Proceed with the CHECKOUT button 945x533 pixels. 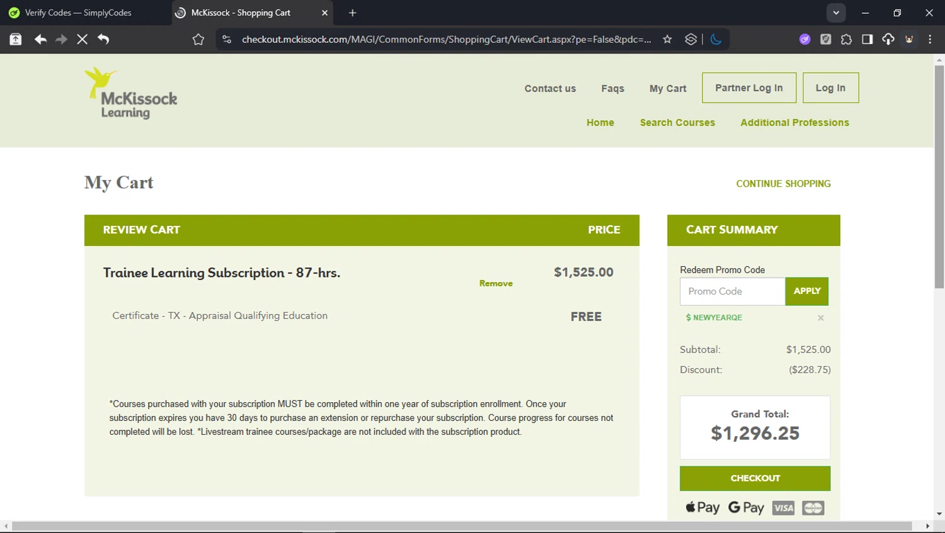(x=755, y=478)
